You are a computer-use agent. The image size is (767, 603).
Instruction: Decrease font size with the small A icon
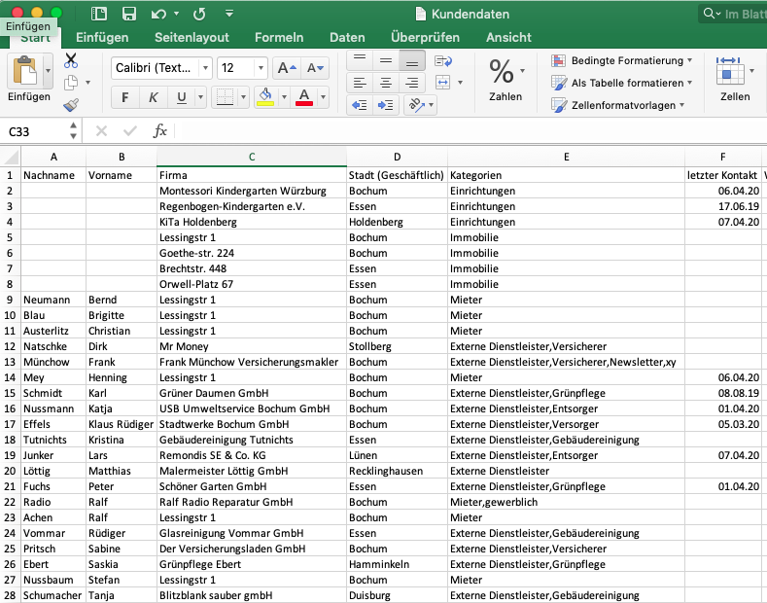coord(315,68)
